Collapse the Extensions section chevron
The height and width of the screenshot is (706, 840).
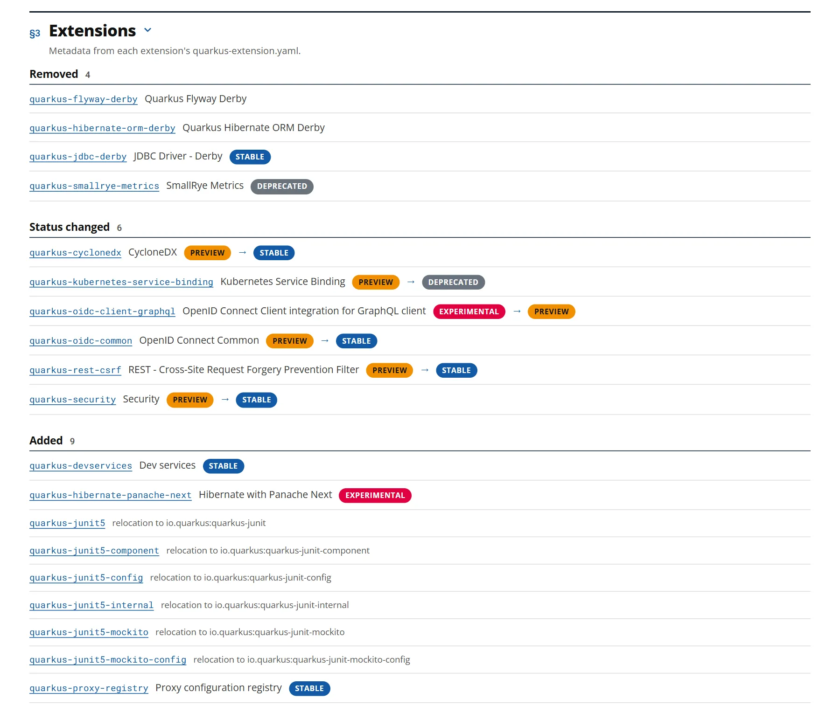[x=148, y=30]
